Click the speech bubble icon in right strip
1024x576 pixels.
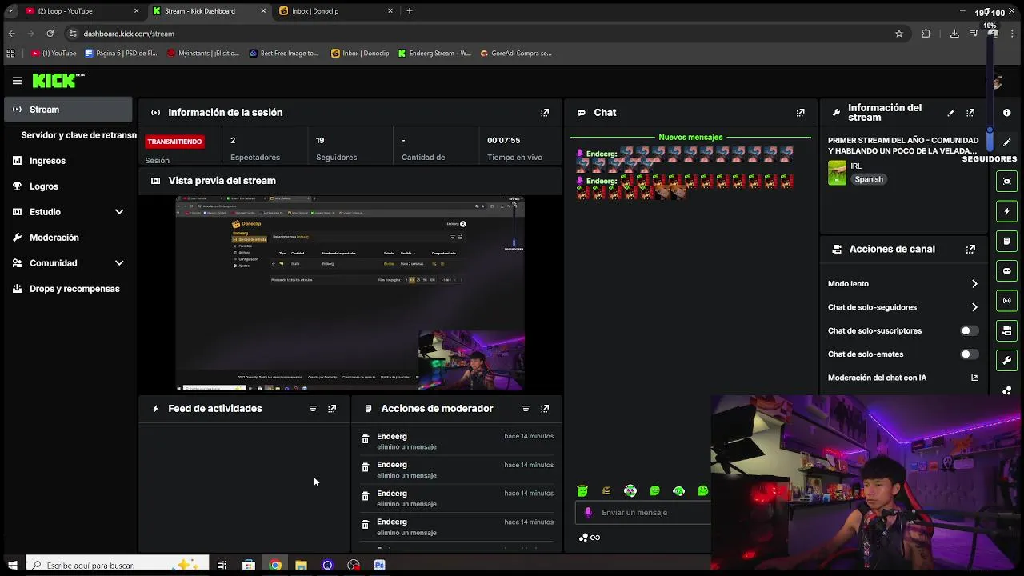(1006, 271)
